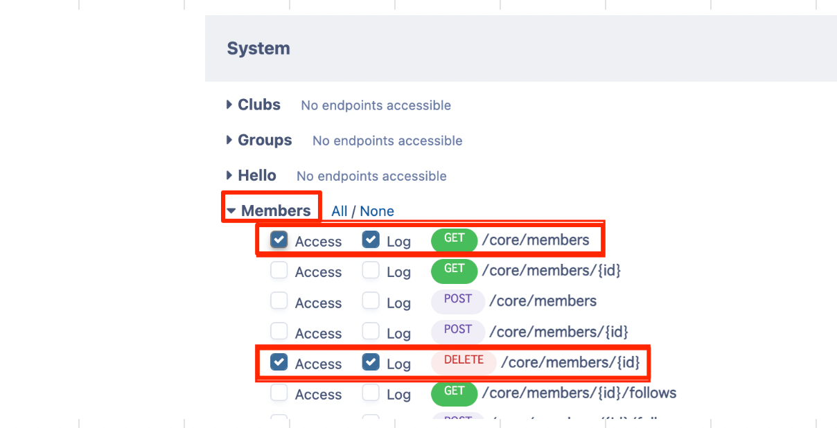This screenshot has height=428, width=837.
Task: Click the System section heading
Action: coord(258,48)
